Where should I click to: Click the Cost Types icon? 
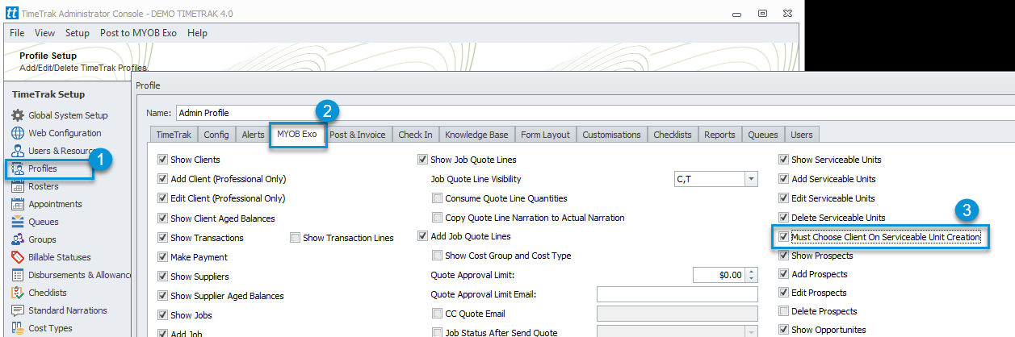[x=18, y=328]
